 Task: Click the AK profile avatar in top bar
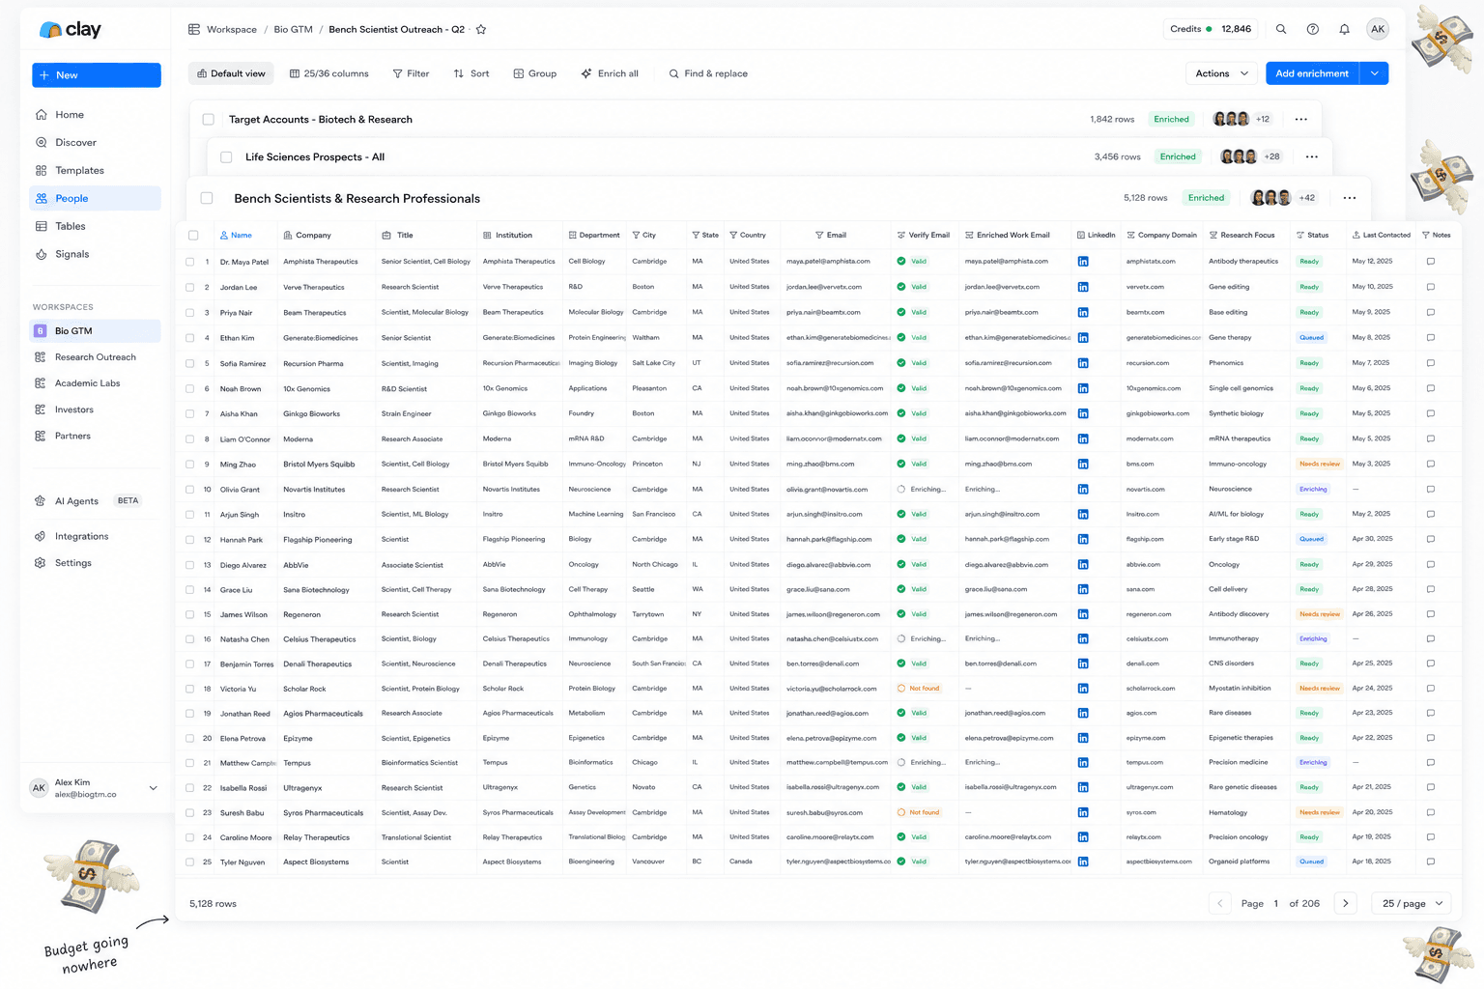tap(1378, 29)
